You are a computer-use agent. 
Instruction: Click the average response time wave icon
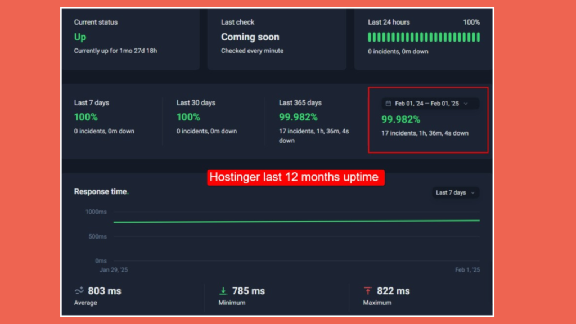(79, 291)
